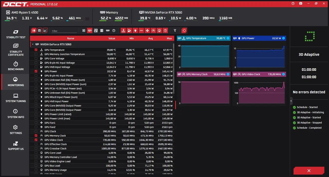Toggle load sensor type filter

[x=159, y=31]
